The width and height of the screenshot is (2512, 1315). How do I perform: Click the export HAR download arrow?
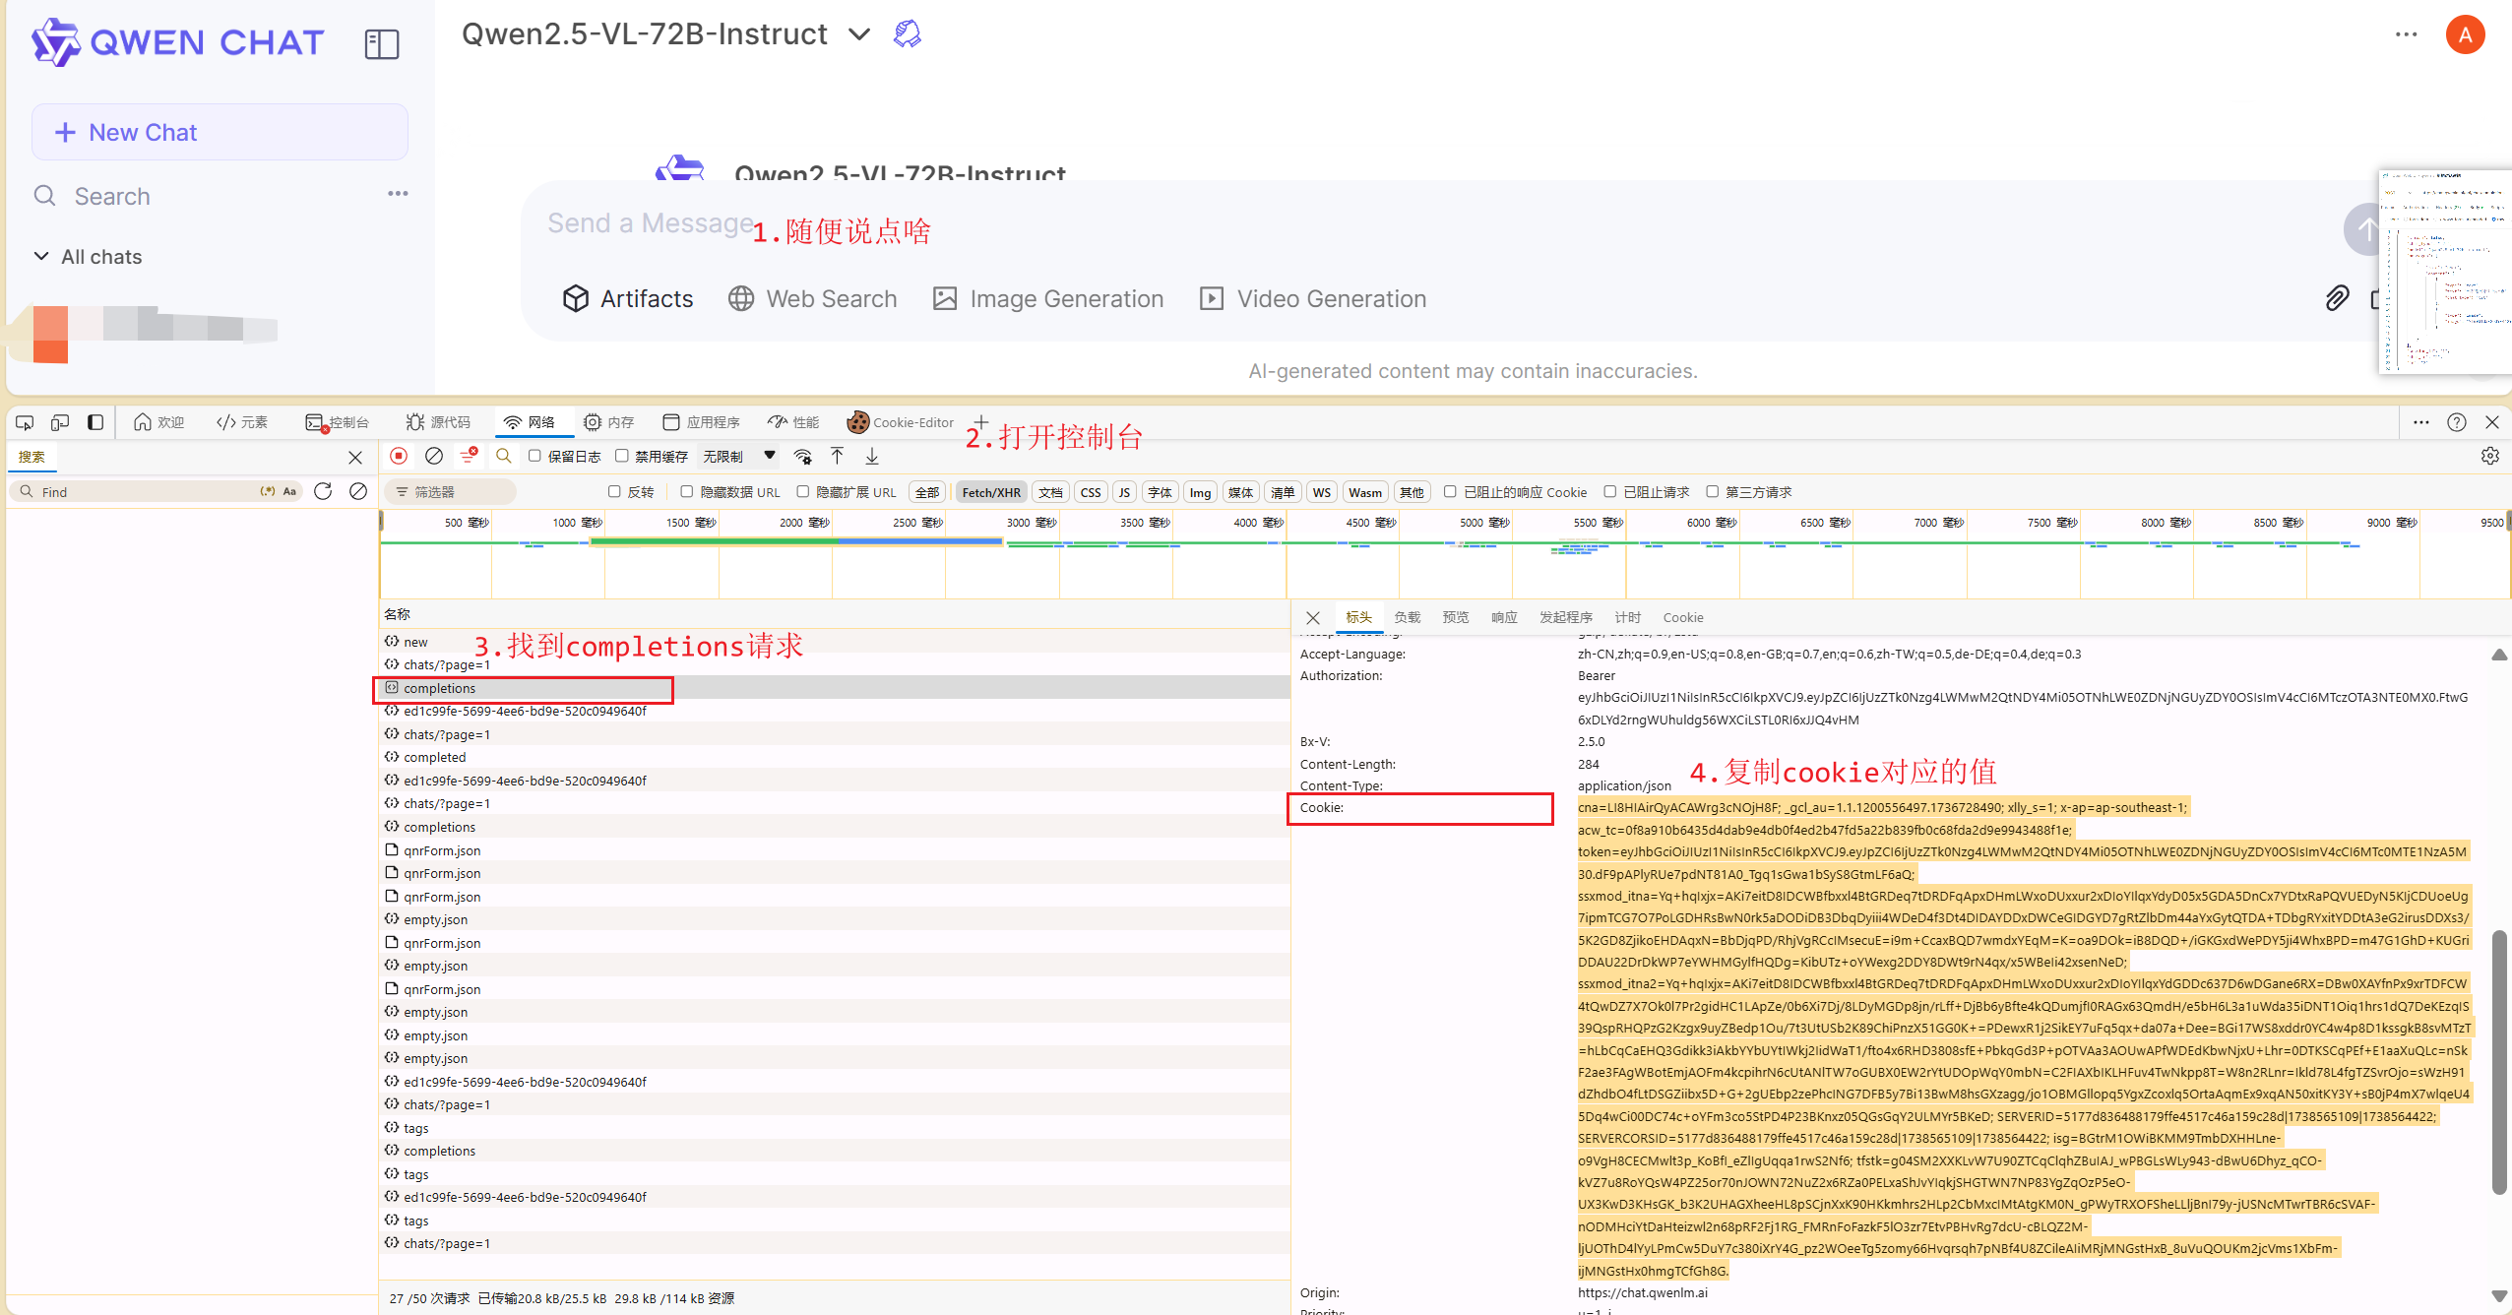coord(872,456)
